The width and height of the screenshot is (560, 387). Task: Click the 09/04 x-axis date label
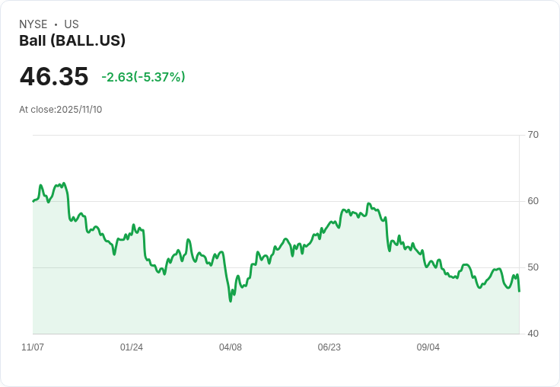(428, 347)
